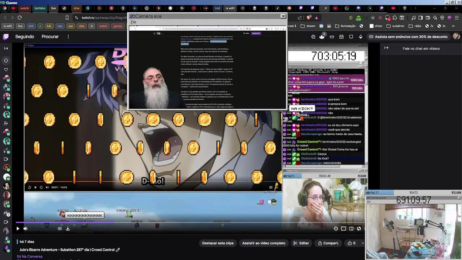Viewport: 462px width, 260px height.
Task: Bookmark this page with the bookmark icon
Action: pyautogui.click(x=67, y=17)
